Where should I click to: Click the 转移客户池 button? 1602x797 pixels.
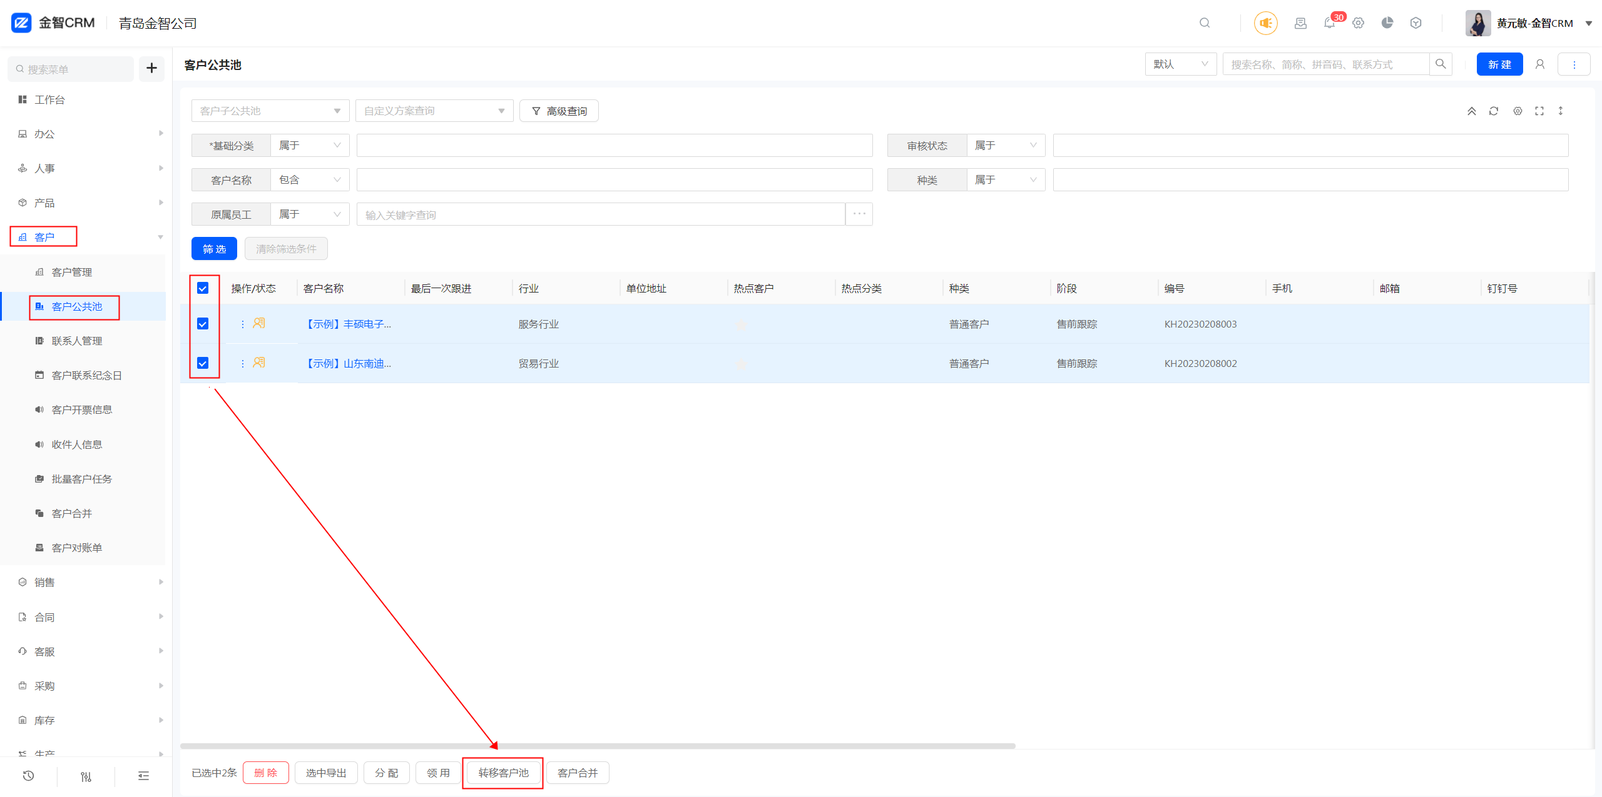[x=503, y=773]
